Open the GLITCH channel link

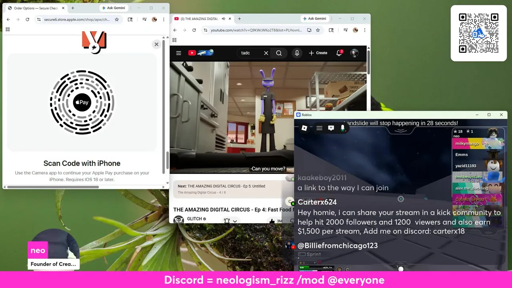(194, 219)
